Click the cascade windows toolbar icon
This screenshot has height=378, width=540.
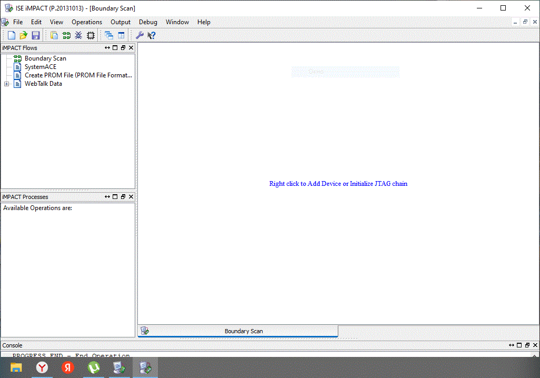pos(109,36)
